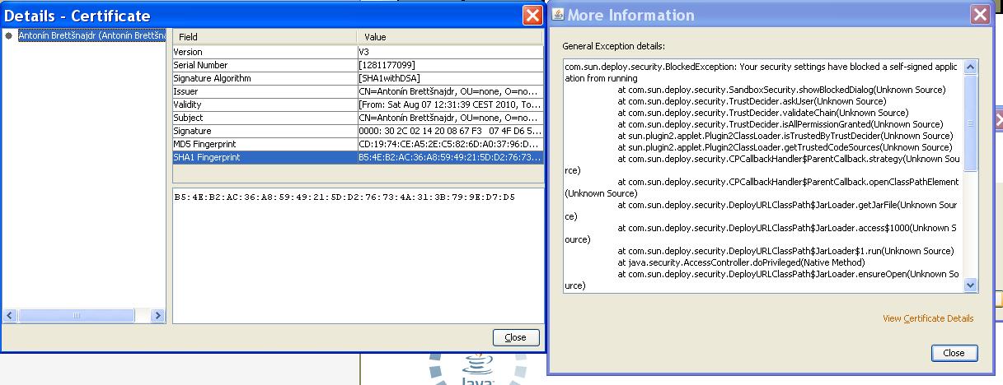1003x385 pixels.
Task: Click bullet icon beside certificate tree entry
Action: (9, 36)
